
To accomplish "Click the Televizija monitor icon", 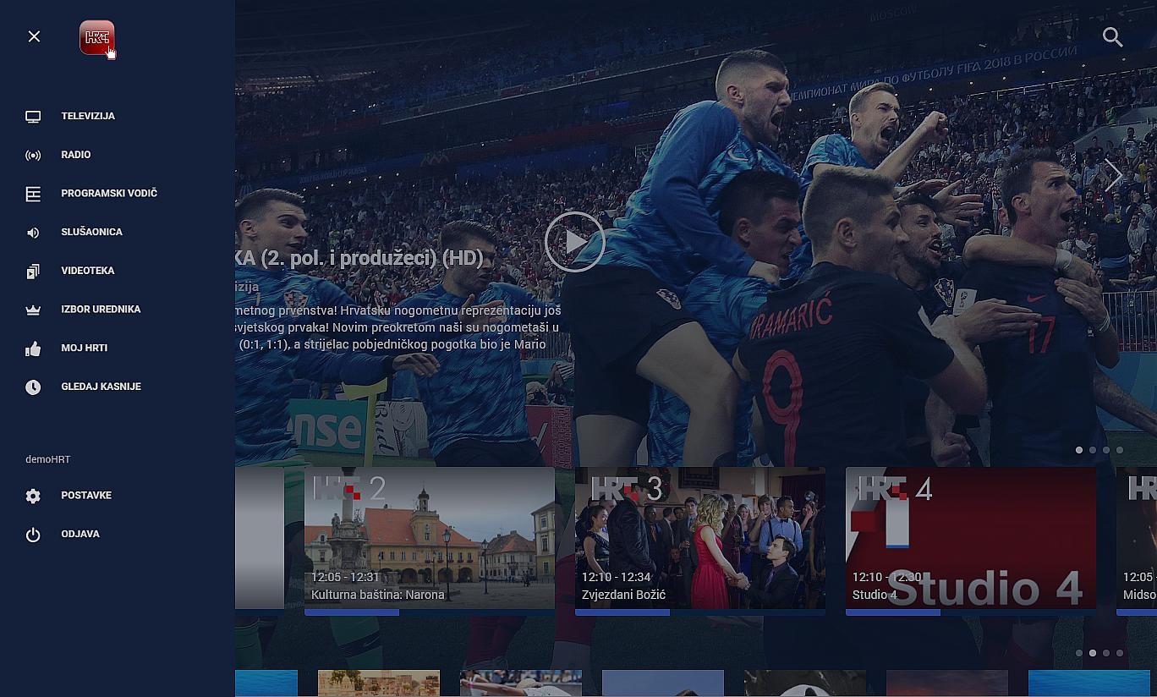I will (33, 117).
